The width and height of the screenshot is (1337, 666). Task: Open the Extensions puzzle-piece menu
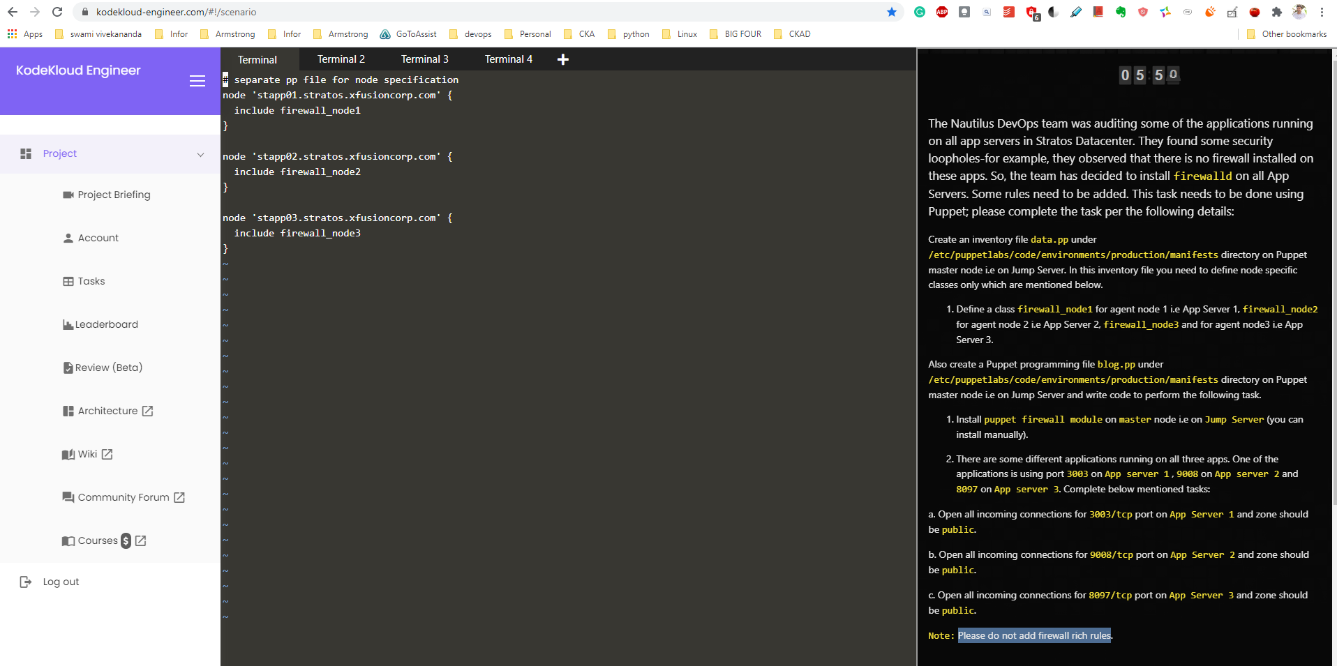tap(1277, 12)
